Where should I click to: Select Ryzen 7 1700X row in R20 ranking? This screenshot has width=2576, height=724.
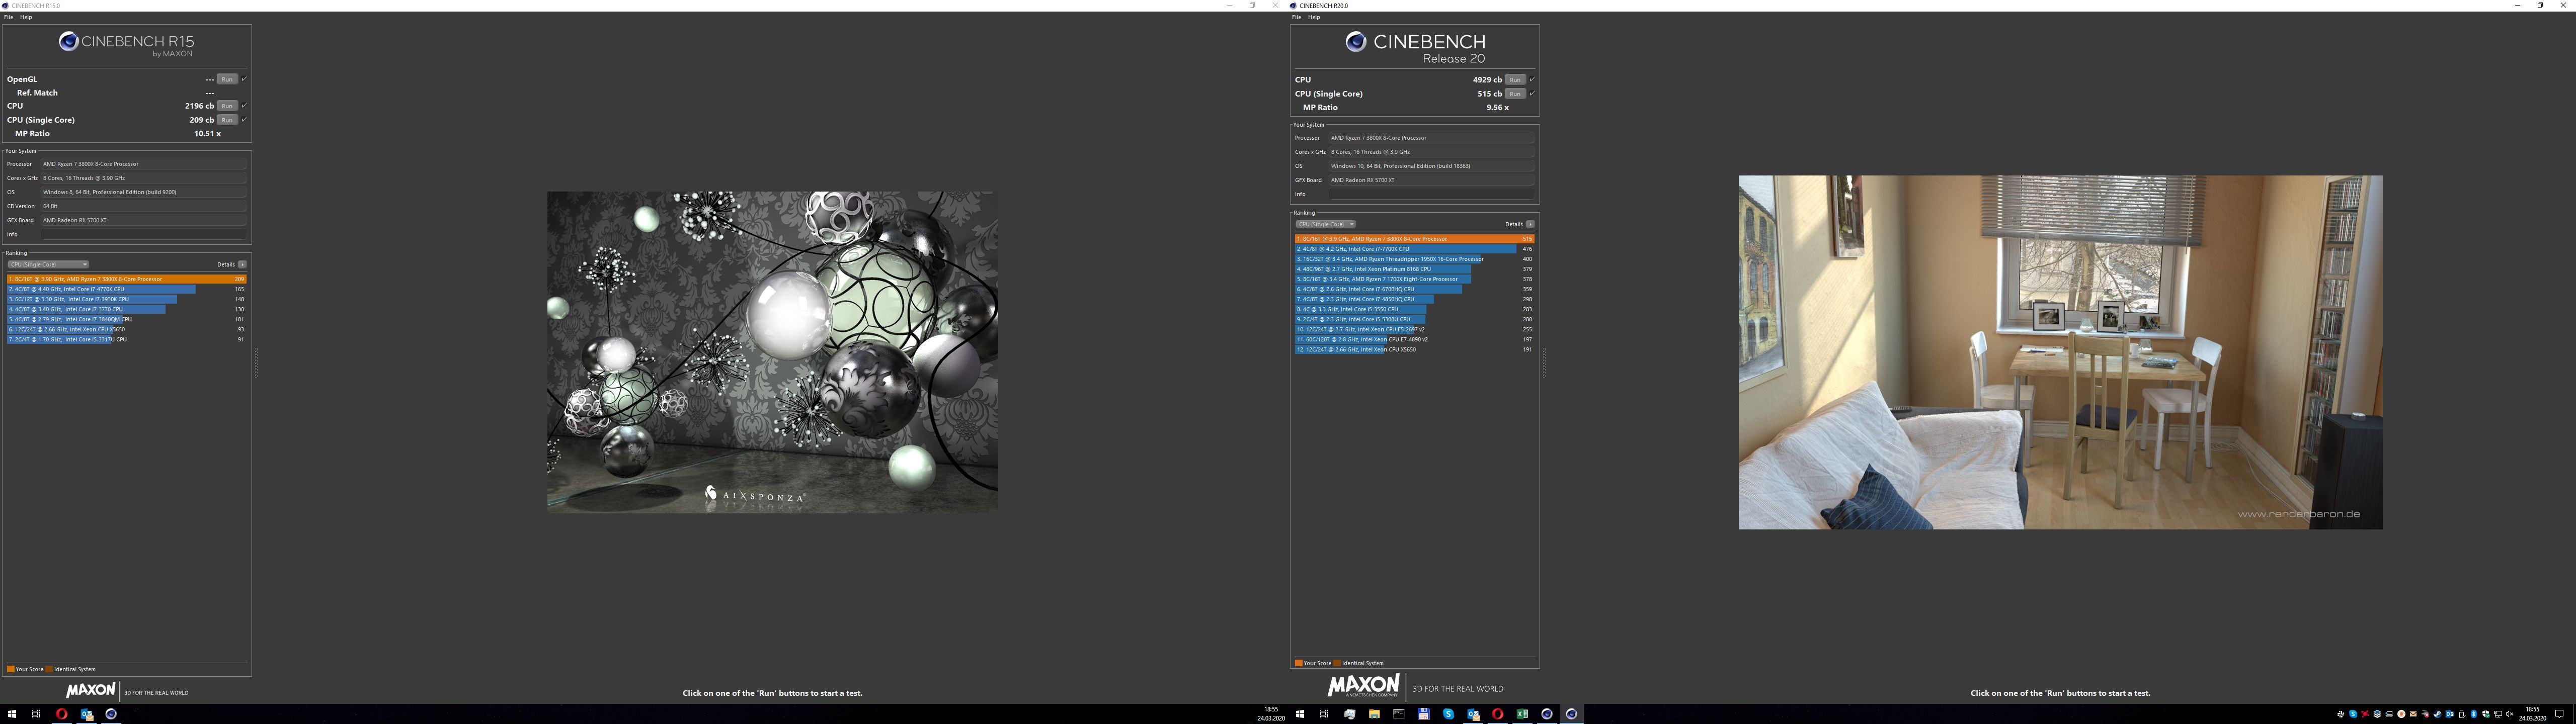(x=1414, y=279)
